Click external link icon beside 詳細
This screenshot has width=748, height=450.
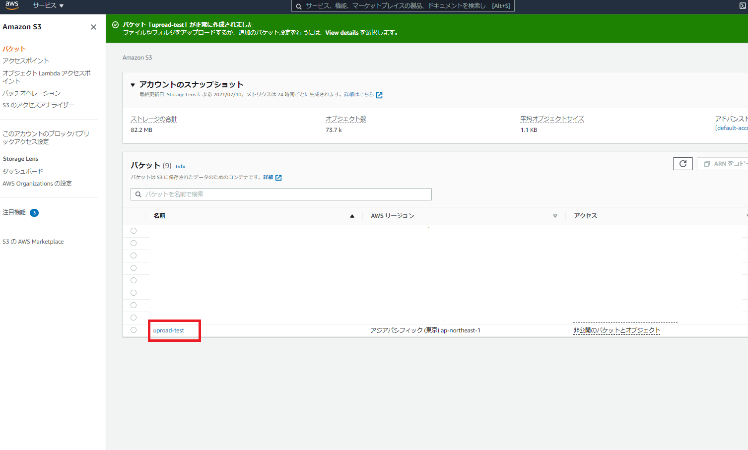[278, 178]
